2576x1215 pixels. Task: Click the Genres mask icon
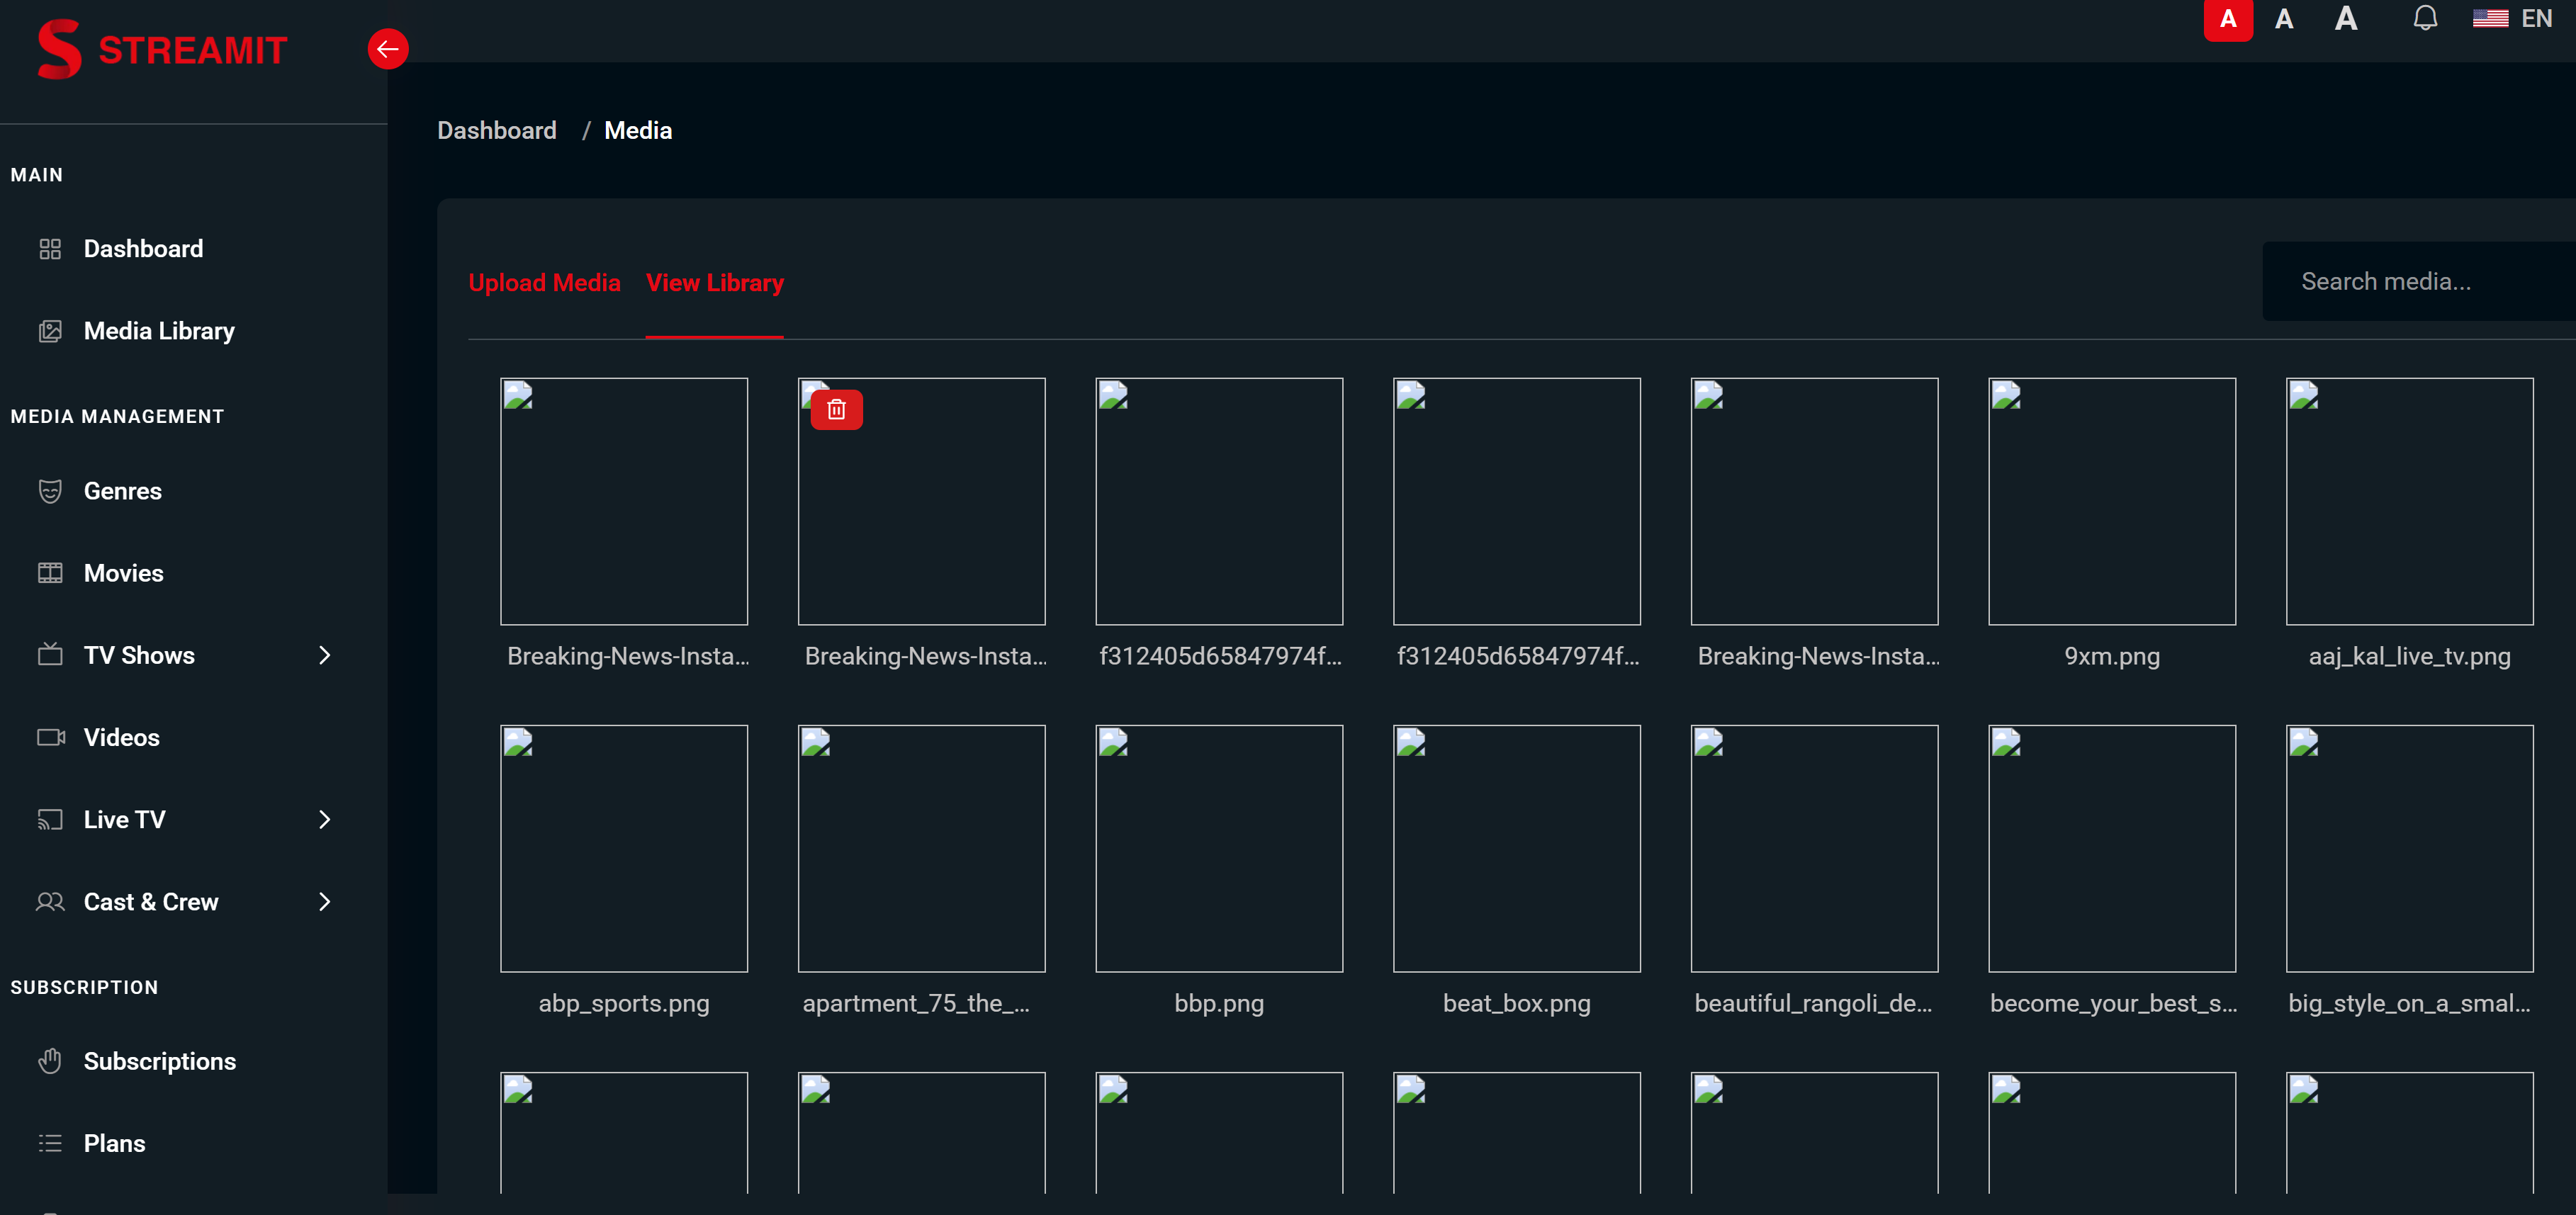pos(50,491)
